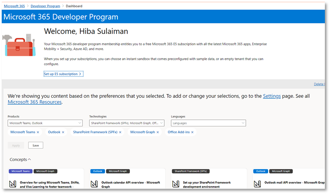Open Developer Program breadcrumb link

pos(45,6)
